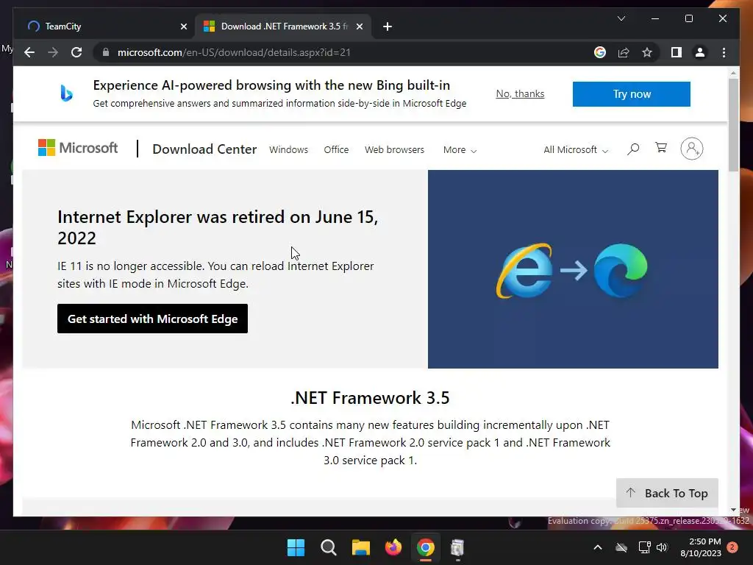This screenshot has width=753, height=565.
Task: Open the clock showing 2:50 PM
Action: [x=701, y=547]
